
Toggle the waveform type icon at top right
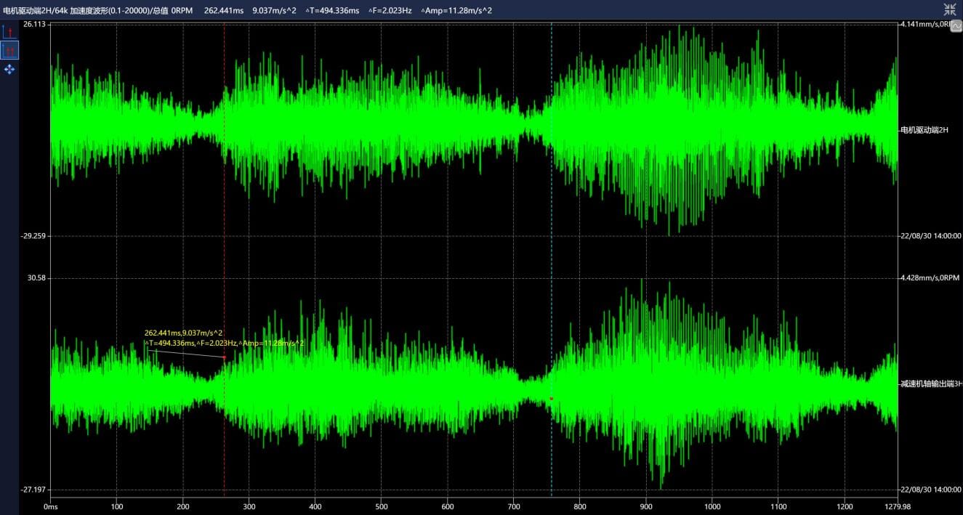[x=956, y=25]
